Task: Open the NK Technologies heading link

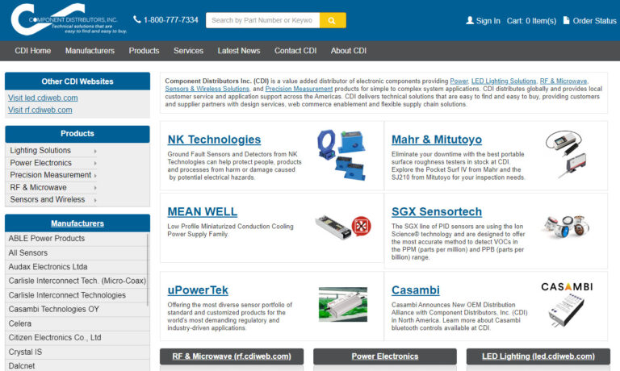Action: 214,140
